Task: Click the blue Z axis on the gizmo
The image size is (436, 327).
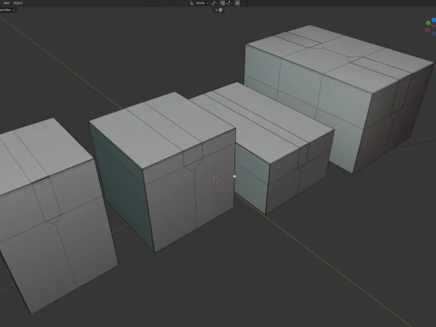Action: click(433, 20)
